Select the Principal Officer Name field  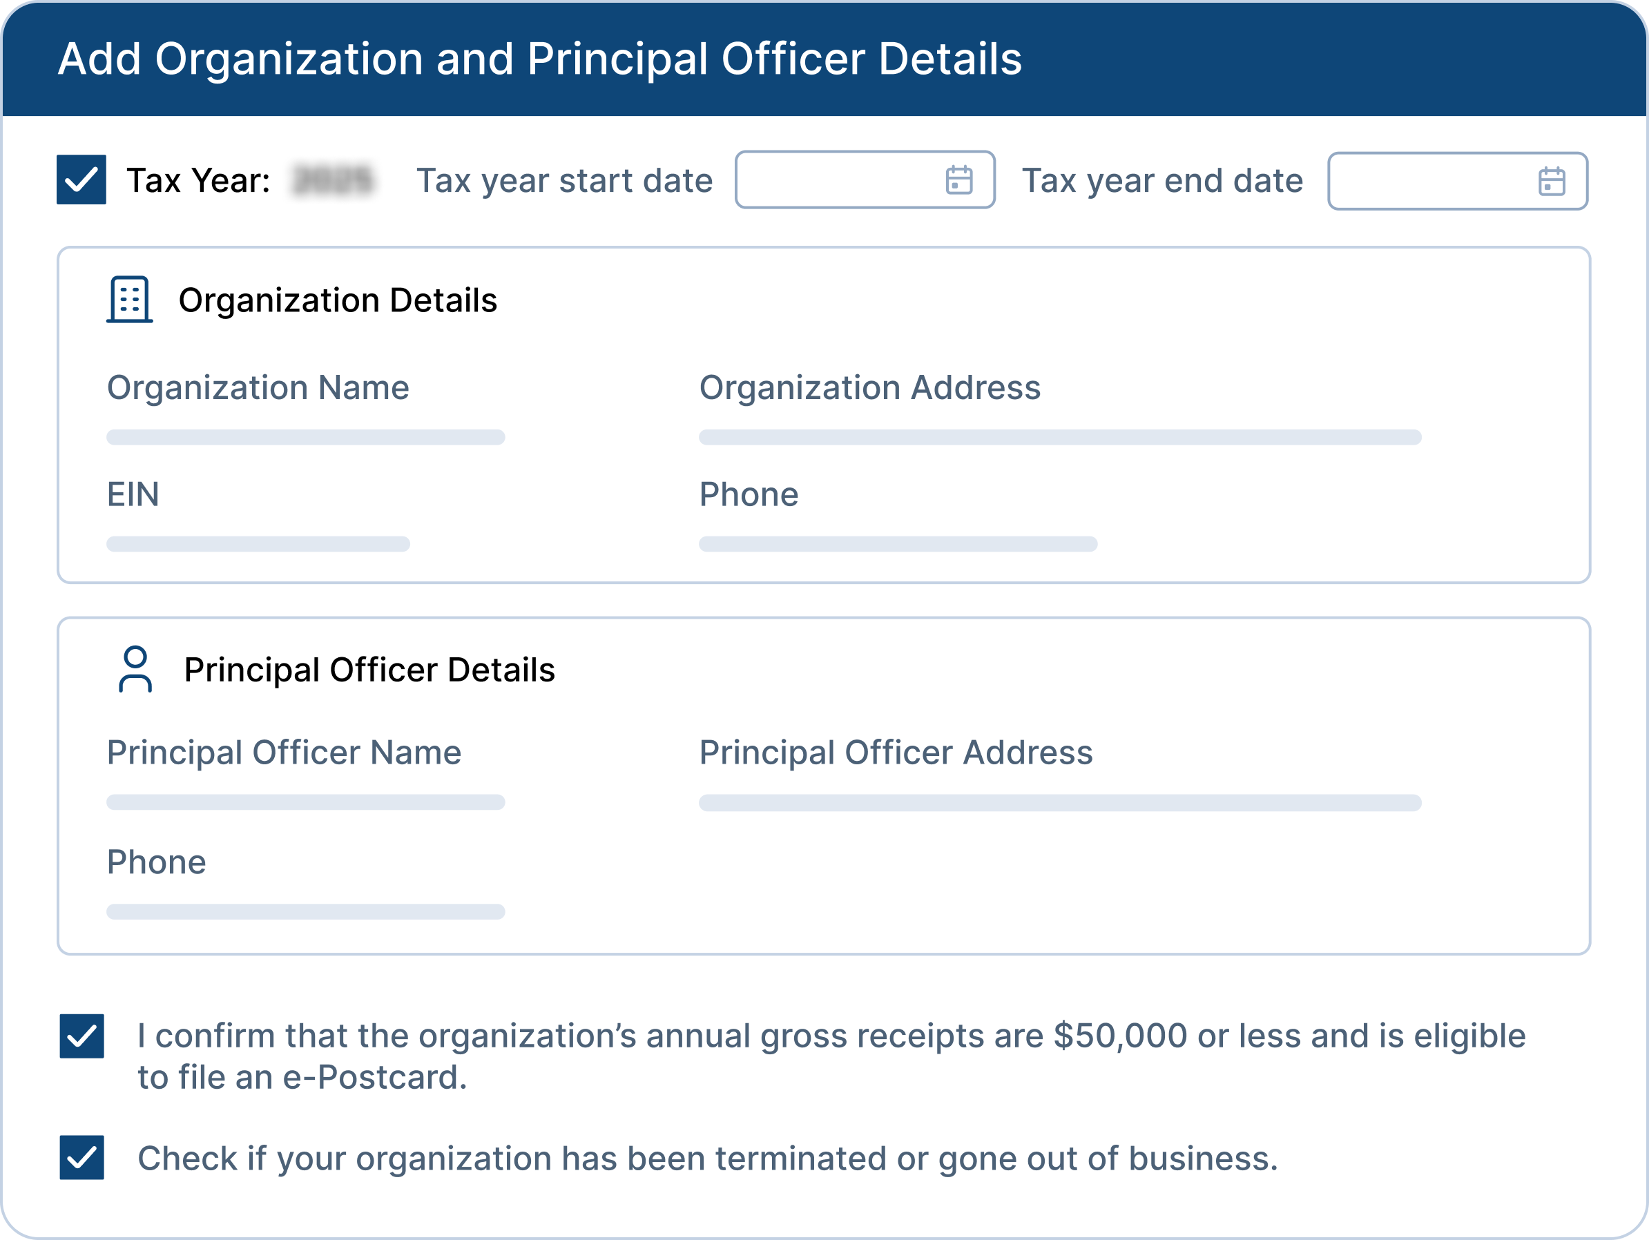tap(306, 802)
